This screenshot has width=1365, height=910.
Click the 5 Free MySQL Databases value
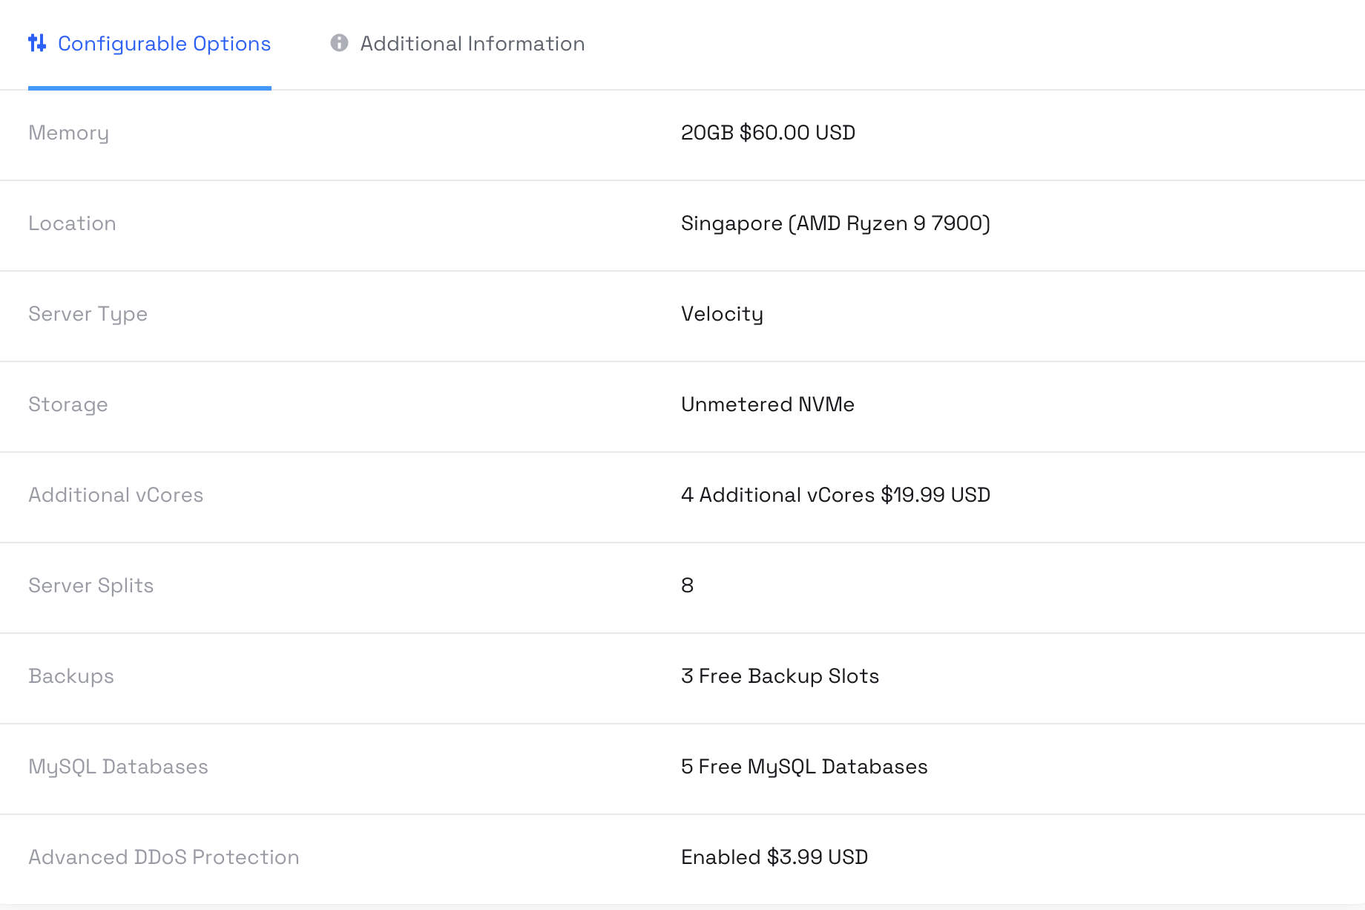[804, 767]
